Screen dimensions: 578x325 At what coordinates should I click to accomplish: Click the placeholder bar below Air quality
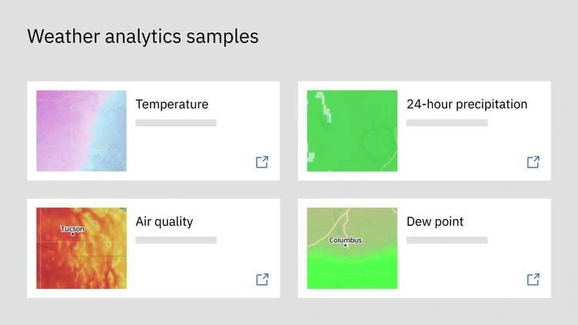pyautogui.click(x=176, y=240)
